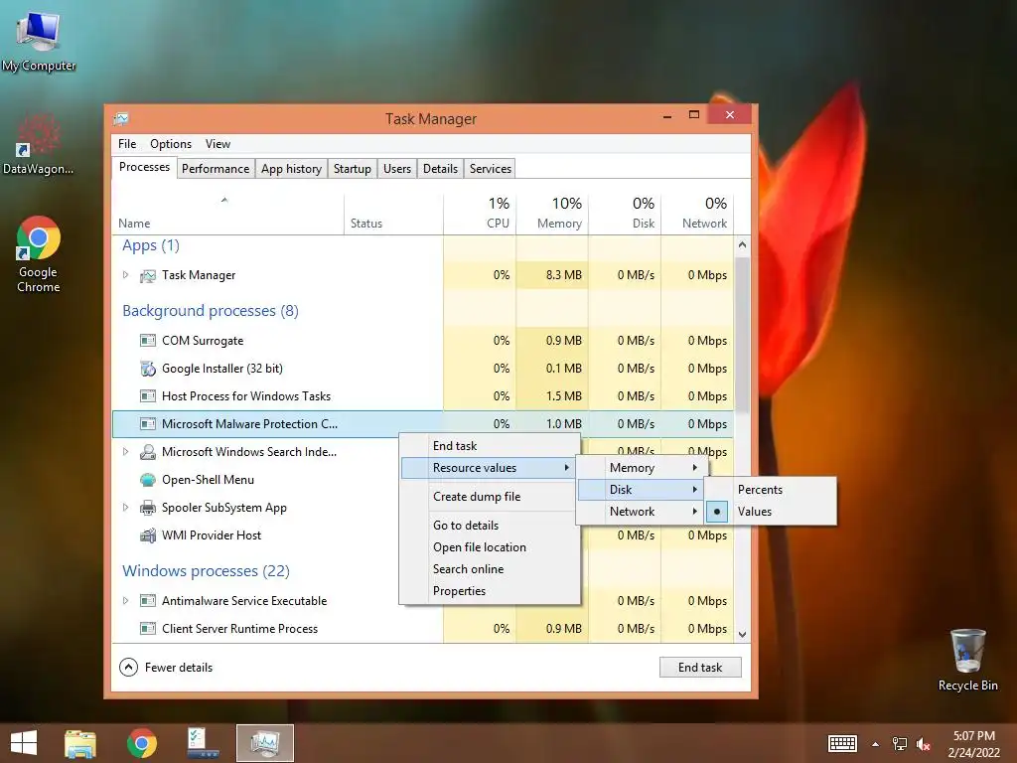
Task: Click the scroll up arrow
Action: (x=742, y=245)
